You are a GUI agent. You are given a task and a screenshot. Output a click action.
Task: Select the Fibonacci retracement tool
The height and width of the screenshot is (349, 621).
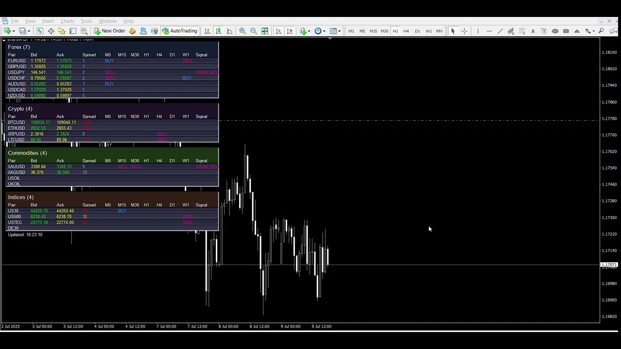[522, 31]
